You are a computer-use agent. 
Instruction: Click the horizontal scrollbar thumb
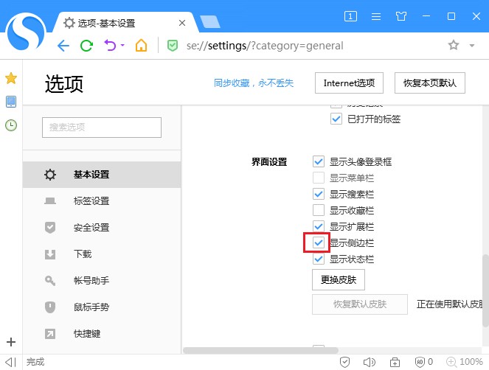tap(260, 350)
